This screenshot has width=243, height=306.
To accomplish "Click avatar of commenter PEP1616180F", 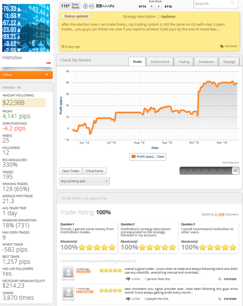I will [68, 273].
